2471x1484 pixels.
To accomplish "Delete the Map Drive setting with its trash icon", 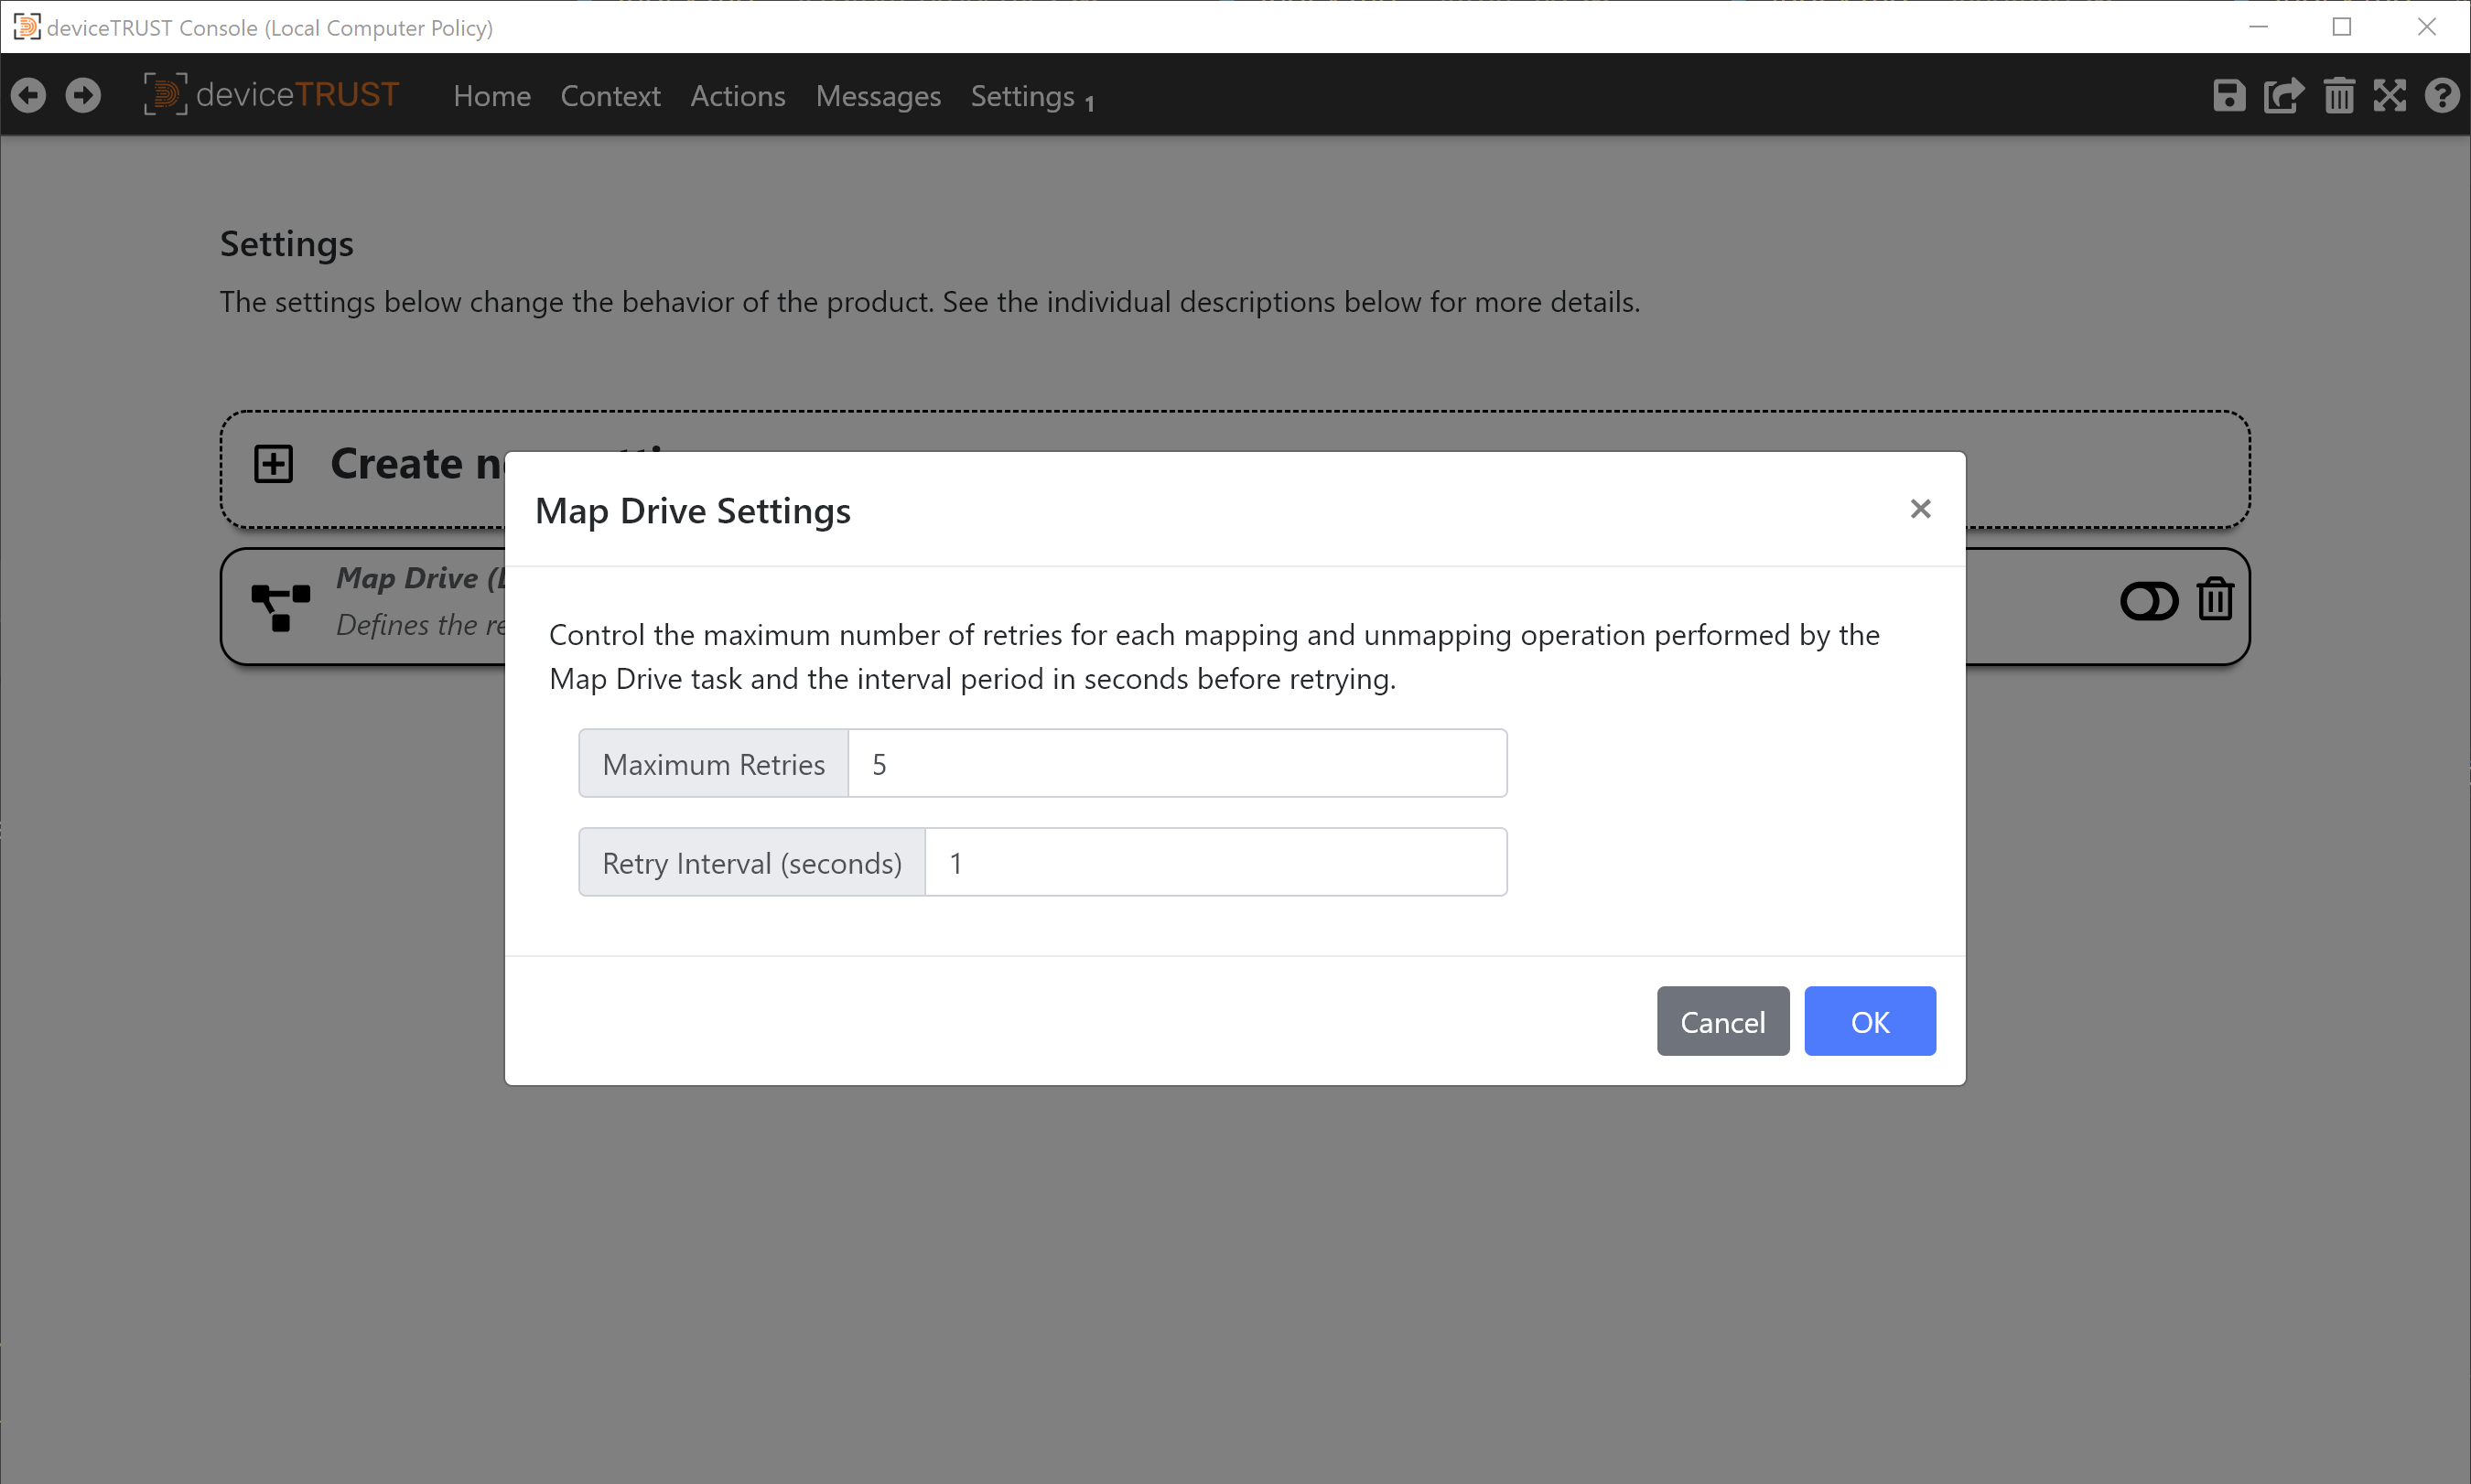I will click(x=2215, y=600).
